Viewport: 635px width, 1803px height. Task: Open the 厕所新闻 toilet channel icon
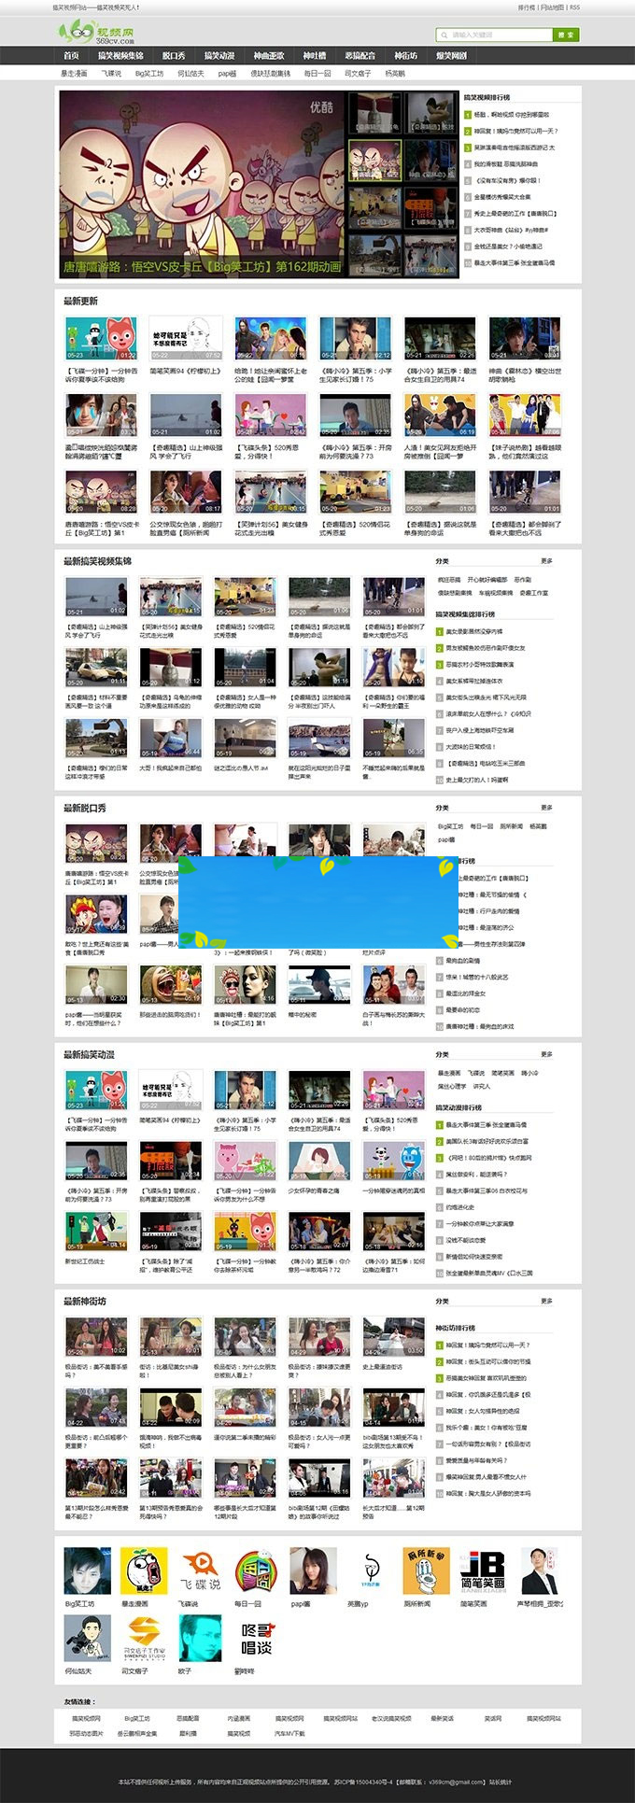click(426, 1571)
